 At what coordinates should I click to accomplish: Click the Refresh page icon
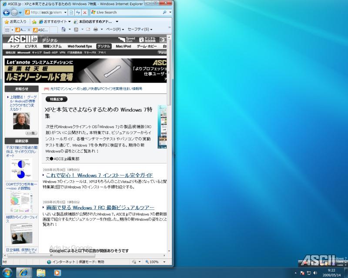coord(78,13)
